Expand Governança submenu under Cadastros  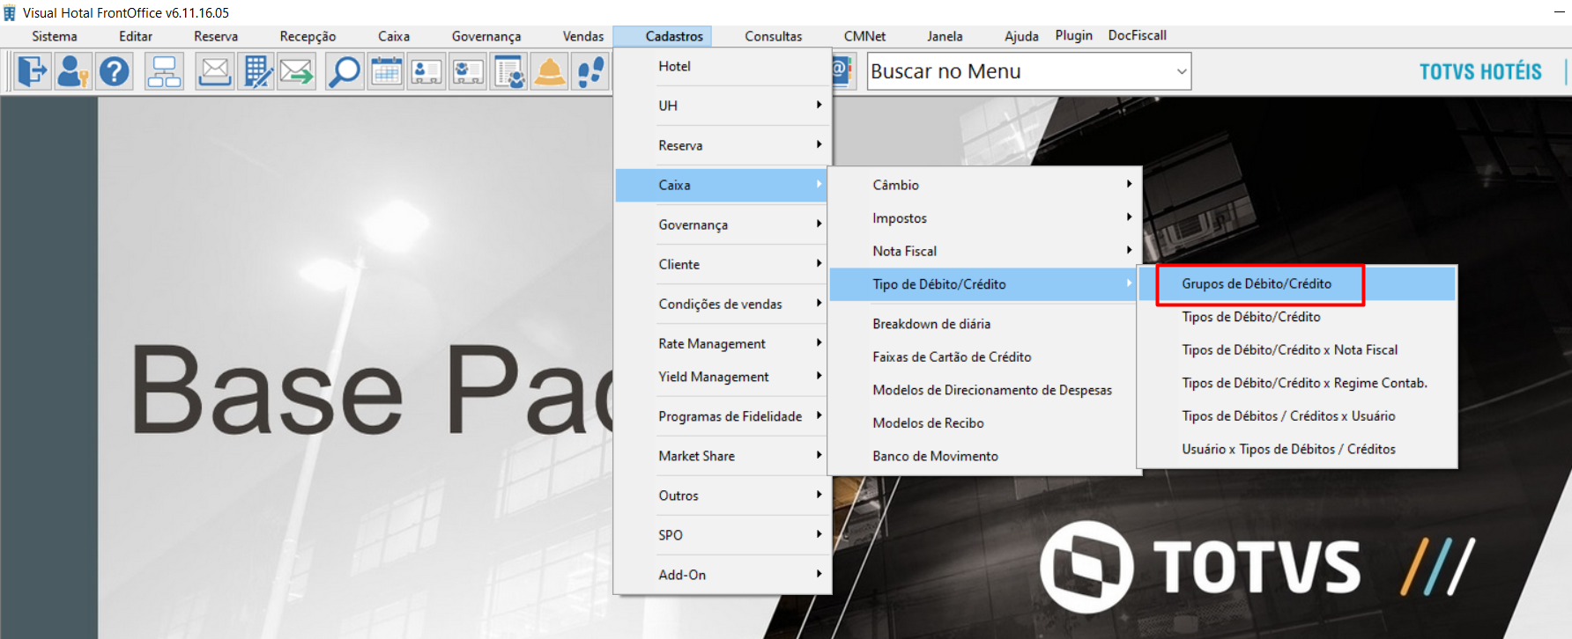(x=723, y=224)
